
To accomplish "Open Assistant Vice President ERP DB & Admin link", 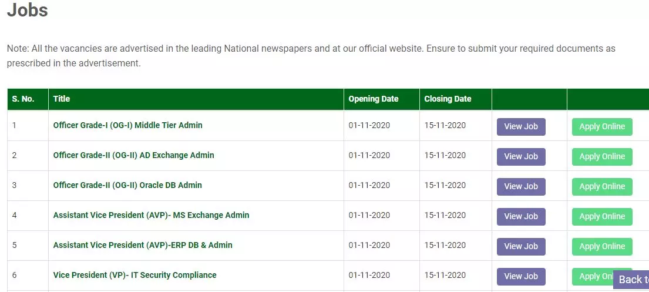I will [143, 245].
